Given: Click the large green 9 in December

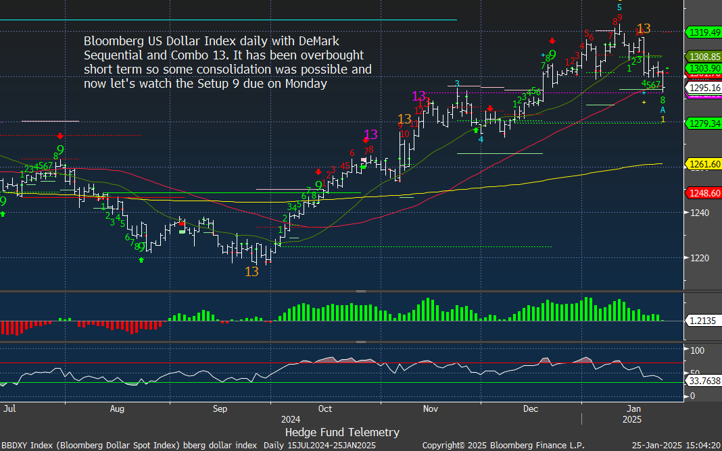Looking at the screenshot, I should pos(552,55).
